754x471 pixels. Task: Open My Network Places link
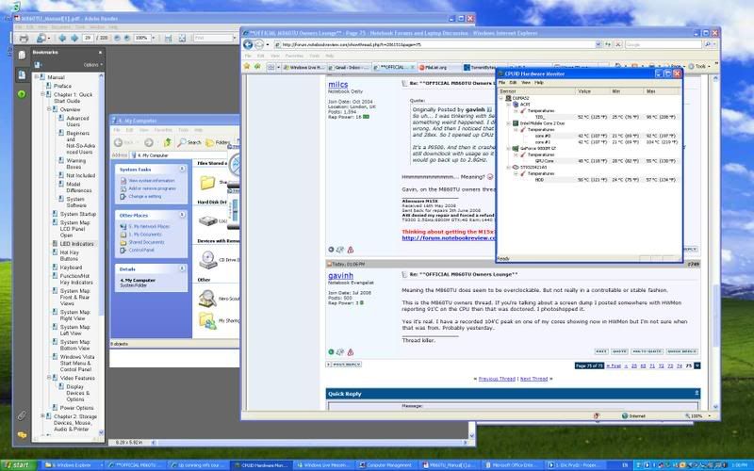[149, 226]
